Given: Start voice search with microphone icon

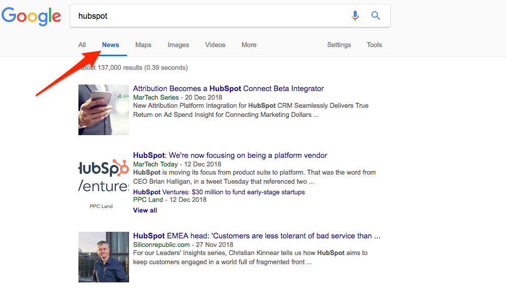Looking at the screenshot, I should click(x=355, y=16).
